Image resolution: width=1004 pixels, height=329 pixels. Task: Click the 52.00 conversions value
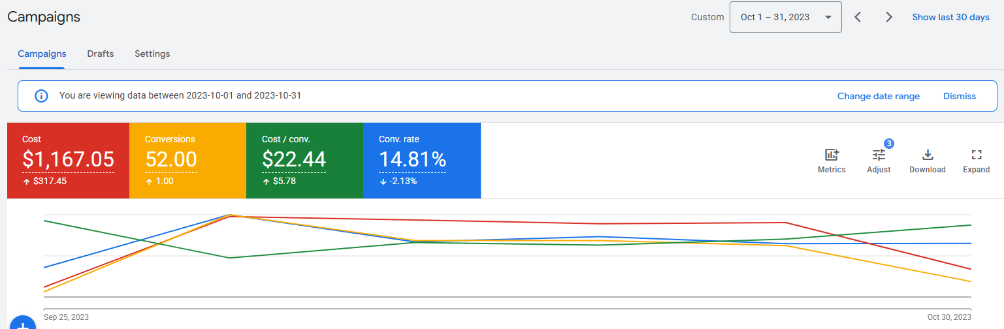click(170, 159)
